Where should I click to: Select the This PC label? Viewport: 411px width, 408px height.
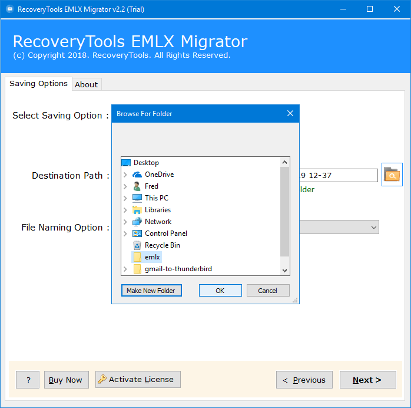157,198
